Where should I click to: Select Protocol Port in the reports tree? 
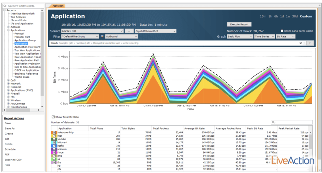pyautogui.click(x=22, y=37)
